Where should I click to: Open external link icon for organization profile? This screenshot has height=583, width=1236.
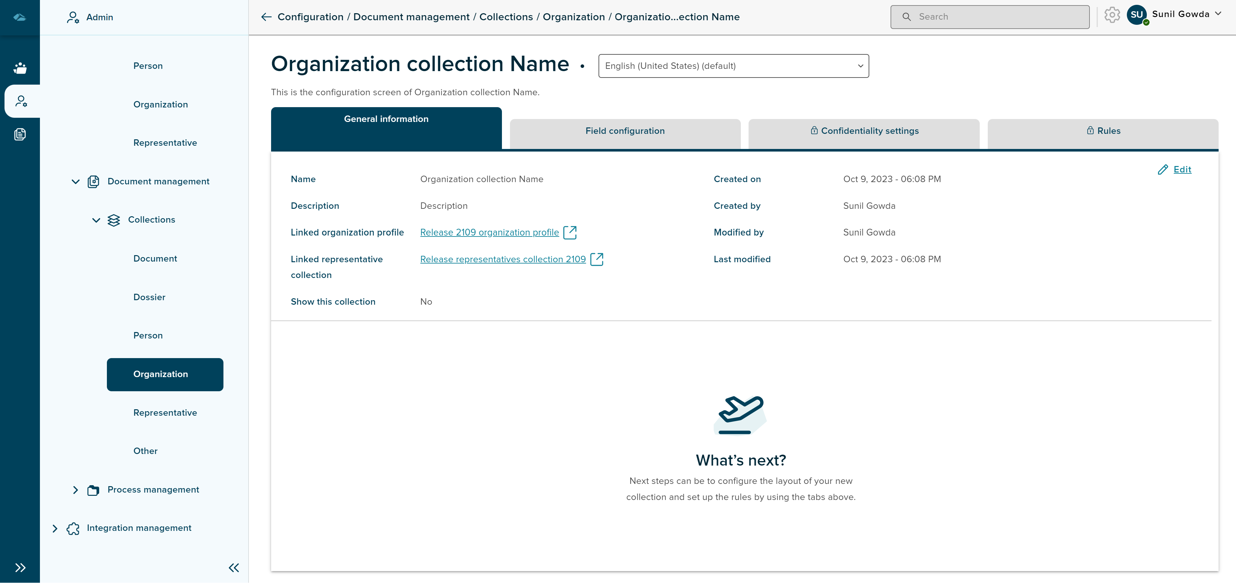pyautogui.click(x=570, y=233)
